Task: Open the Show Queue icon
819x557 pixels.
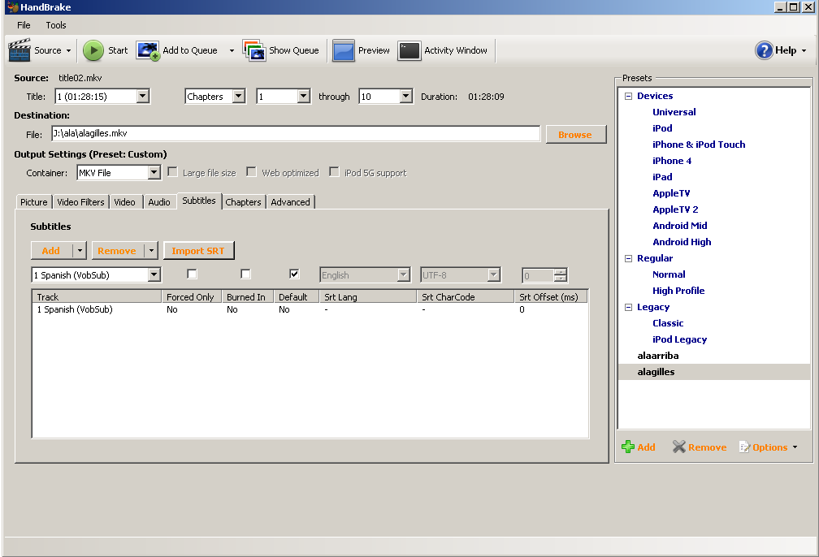Action: click(x=254, y=50)
